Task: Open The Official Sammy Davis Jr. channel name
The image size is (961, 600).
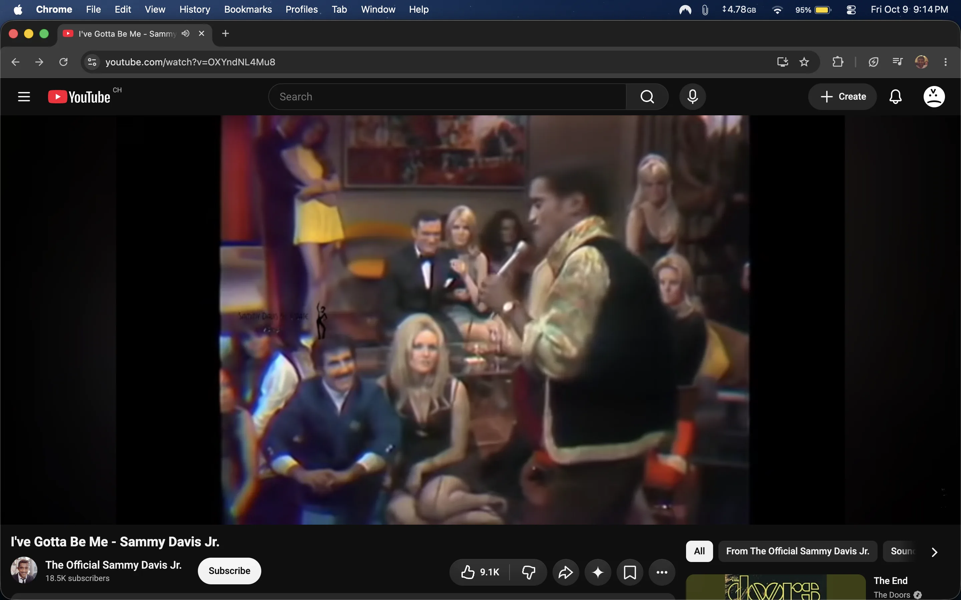Action: click(113, 565)
